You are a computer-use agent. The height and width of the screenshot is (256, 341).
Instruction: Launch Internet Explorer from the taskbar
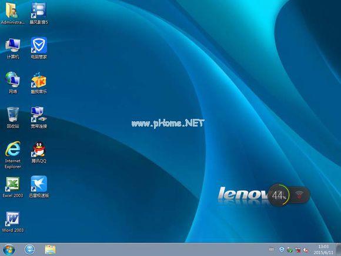(x=29, y=250)
